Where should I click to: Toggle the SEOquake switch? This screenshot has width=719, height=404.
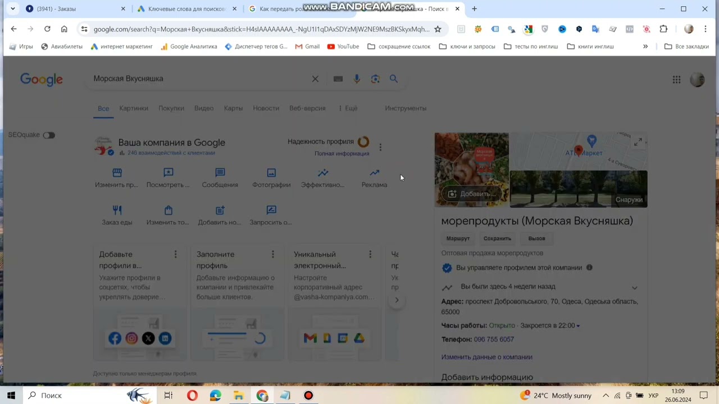(x=49, y=135)
